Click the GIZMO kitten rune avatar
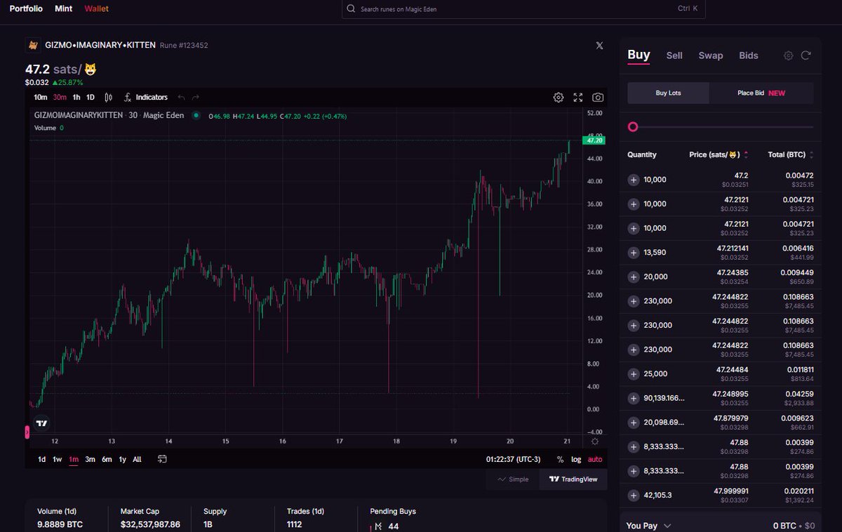842x532 pixels. pos(33,45)
